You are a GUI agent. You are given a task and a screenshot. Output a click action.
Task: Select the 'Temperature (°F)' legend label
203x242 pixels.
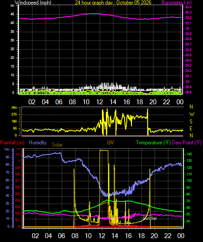tap(153, 143)
